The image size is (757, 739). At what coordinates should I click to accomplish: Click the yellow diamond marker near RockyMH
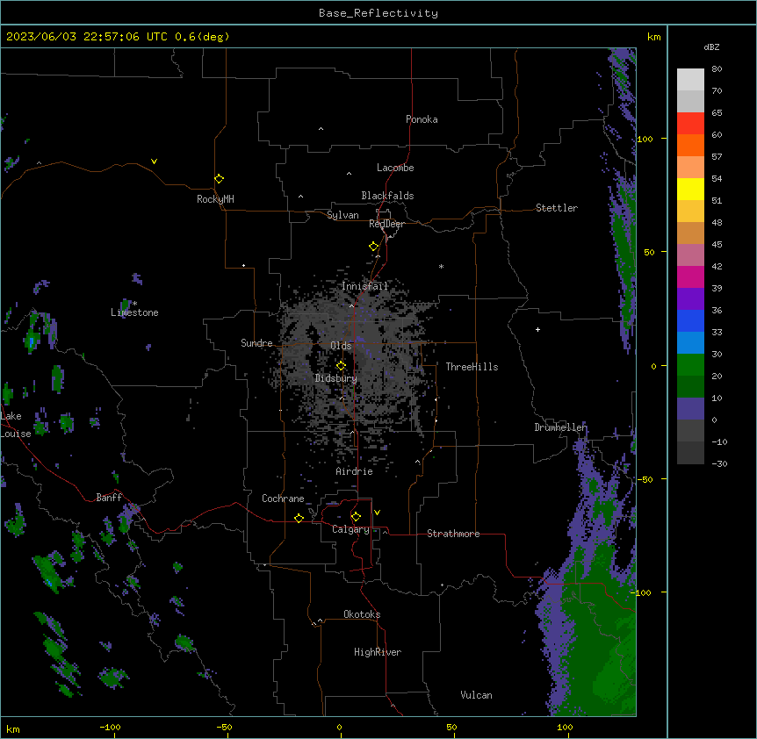[220, 179]
